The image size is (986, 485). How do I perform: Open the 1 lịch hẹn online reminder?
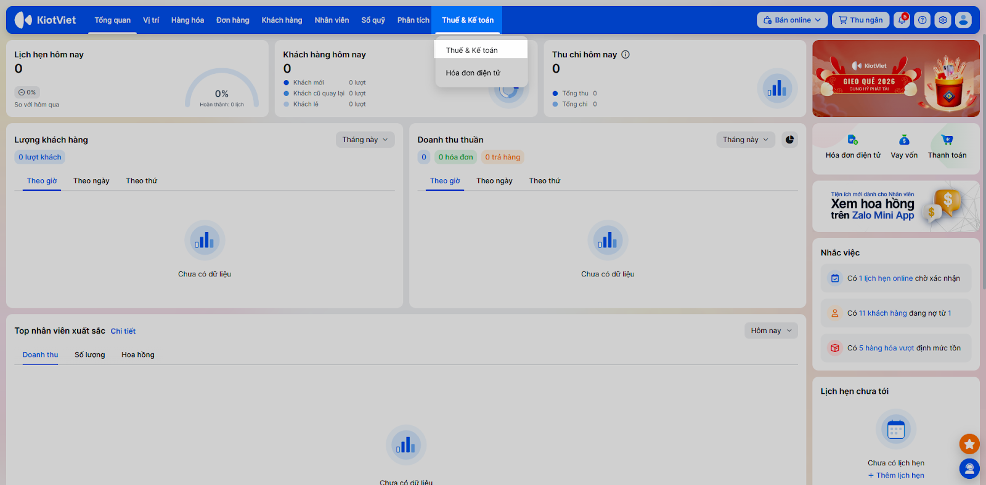click(x=896, y=278)
